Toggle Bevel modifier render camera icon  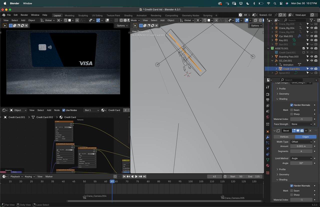point(302,131)
